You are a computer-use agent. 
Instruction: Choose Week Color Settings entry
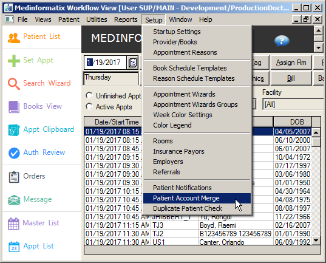[197, 115]
